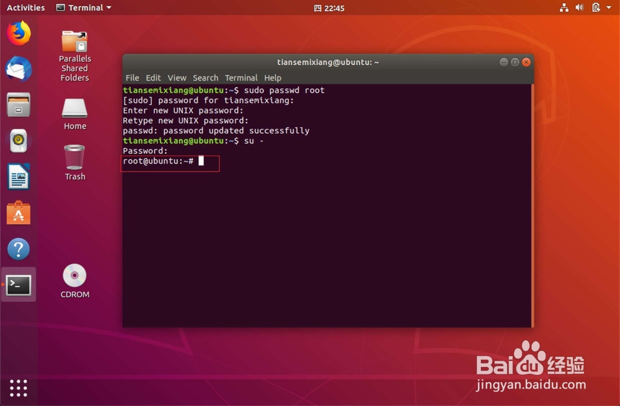This screenshot has height=406, width=620.
Task: Launch LibreOffice Writer from the dock
Action: tap(19, 176)
